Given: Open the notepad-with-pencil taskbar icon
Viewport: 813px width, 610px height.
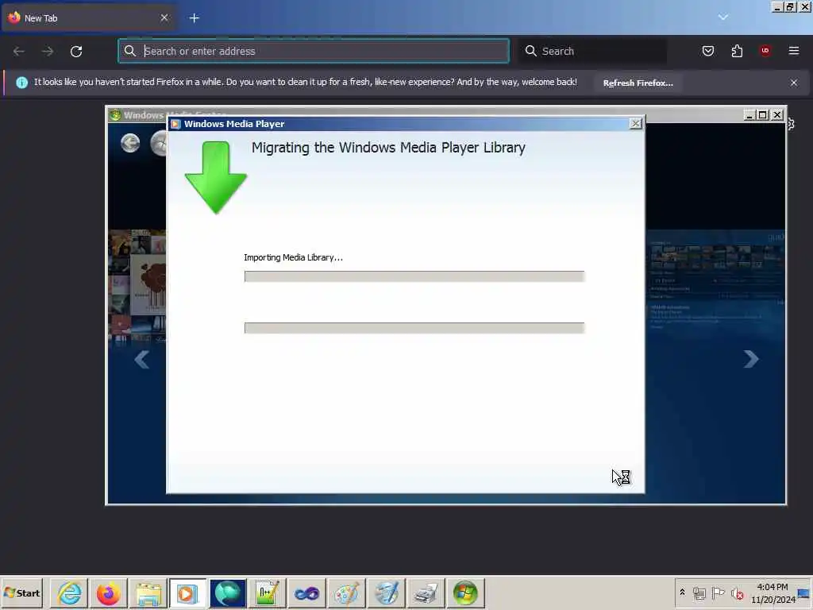Looking at the screenshot, I should pyautogui.click(x=267, y=593).
